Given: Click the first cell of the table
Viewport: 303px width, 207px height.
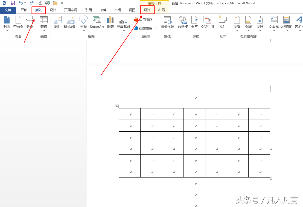Looking at the screenshot, I should [x=129, y=114].
